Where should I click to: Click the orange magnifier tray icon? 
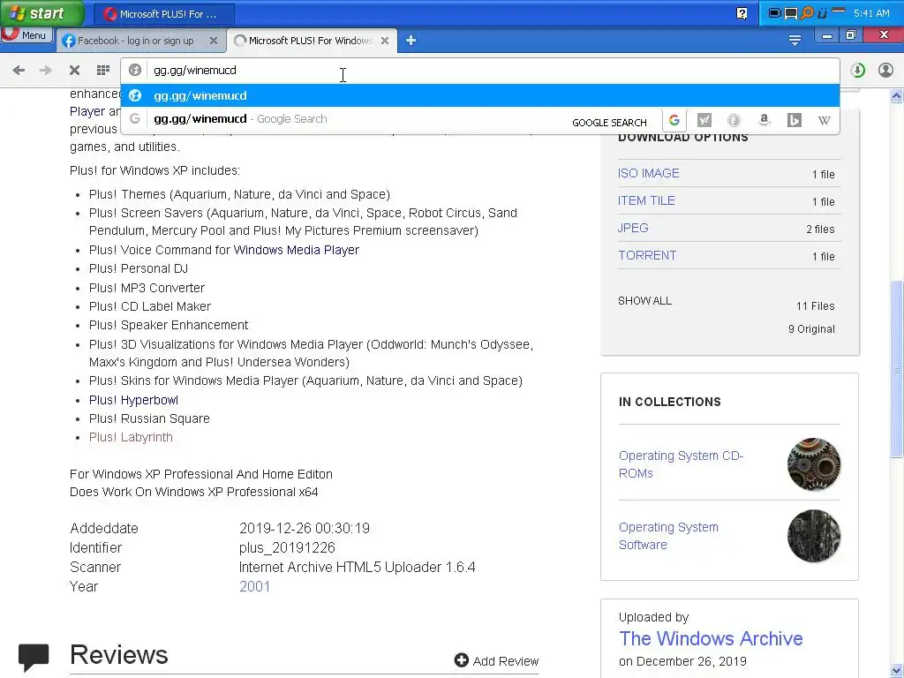click(807, 12)
